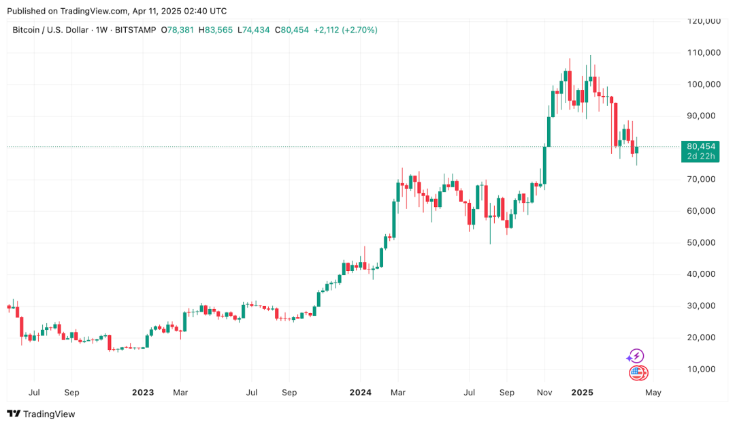Click the May label on the time axis
The width and height of the screenshot is (735, 426).
pyautogui.click(x=653, y=393)
